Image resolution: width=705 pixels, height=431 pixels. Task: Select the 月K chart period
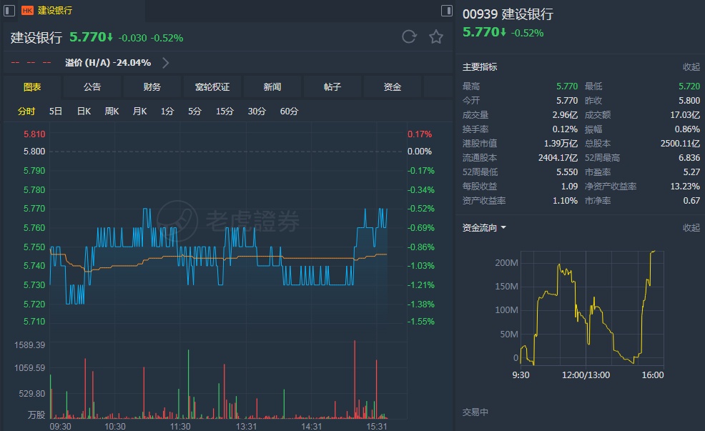pos(140,111)
